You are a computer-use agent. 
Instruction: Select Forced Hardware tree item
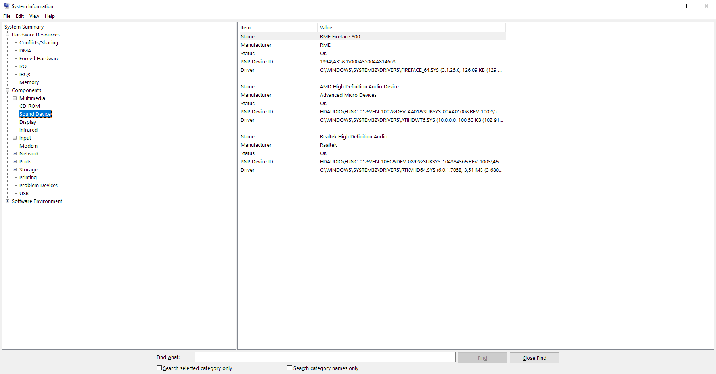point(39,58)
